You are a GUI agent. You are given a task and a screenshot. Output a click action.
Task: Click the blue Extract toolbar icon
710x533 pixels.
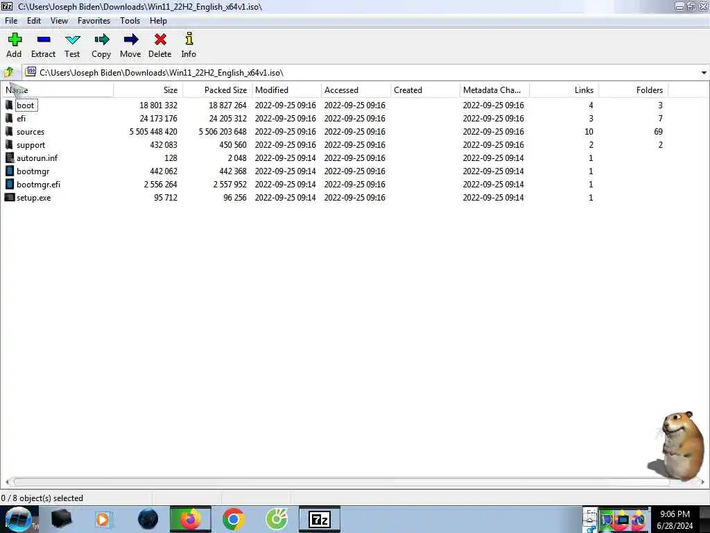44,40
